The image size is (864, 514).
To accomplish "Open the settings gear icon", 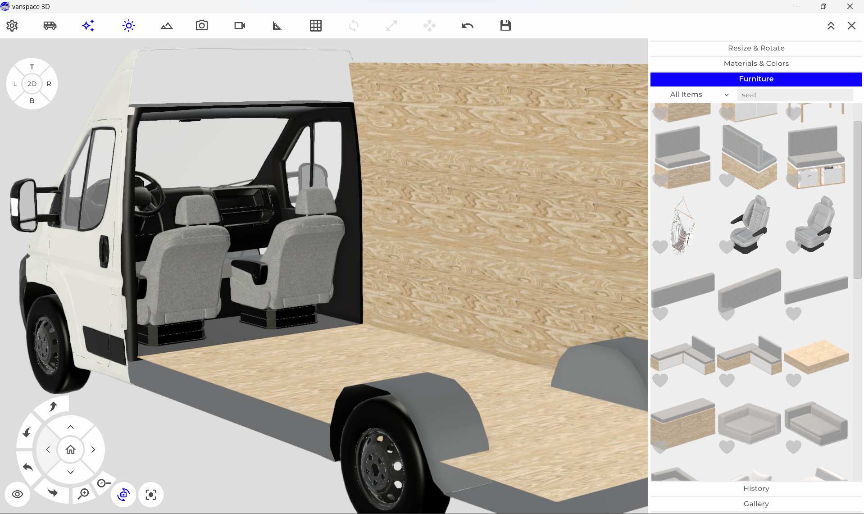I will pos(12,26).
